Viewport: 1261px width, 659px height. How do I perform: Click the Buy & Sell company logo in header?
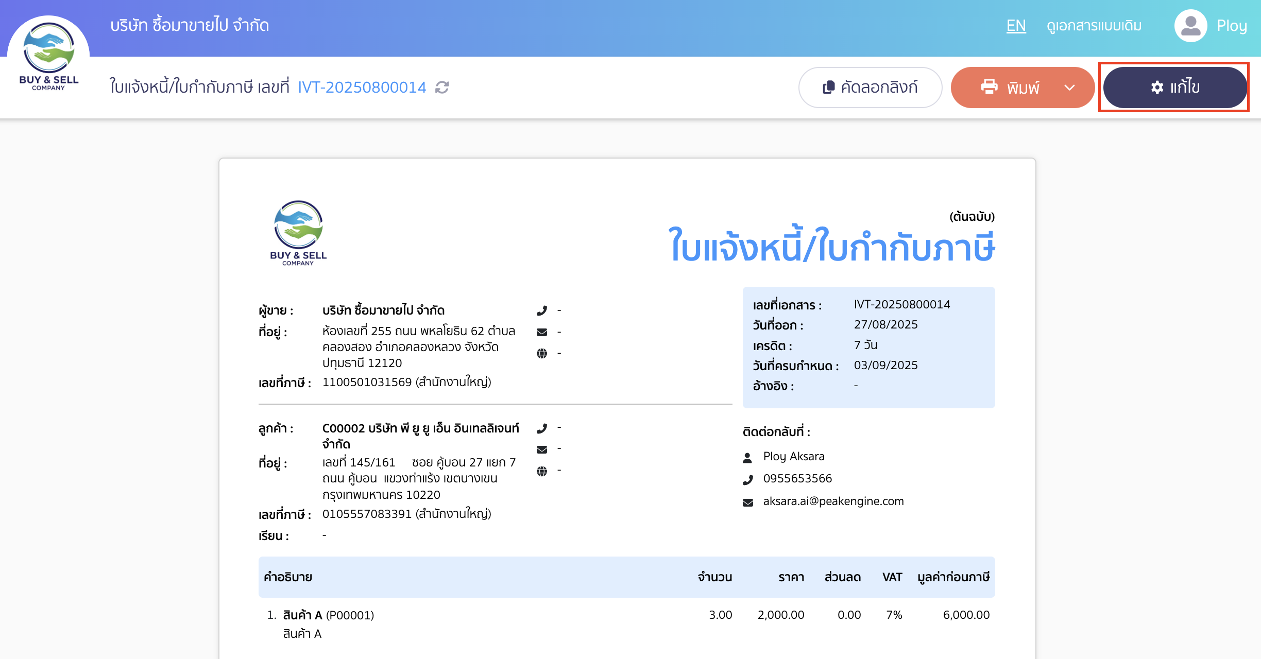tap(48, 57)
